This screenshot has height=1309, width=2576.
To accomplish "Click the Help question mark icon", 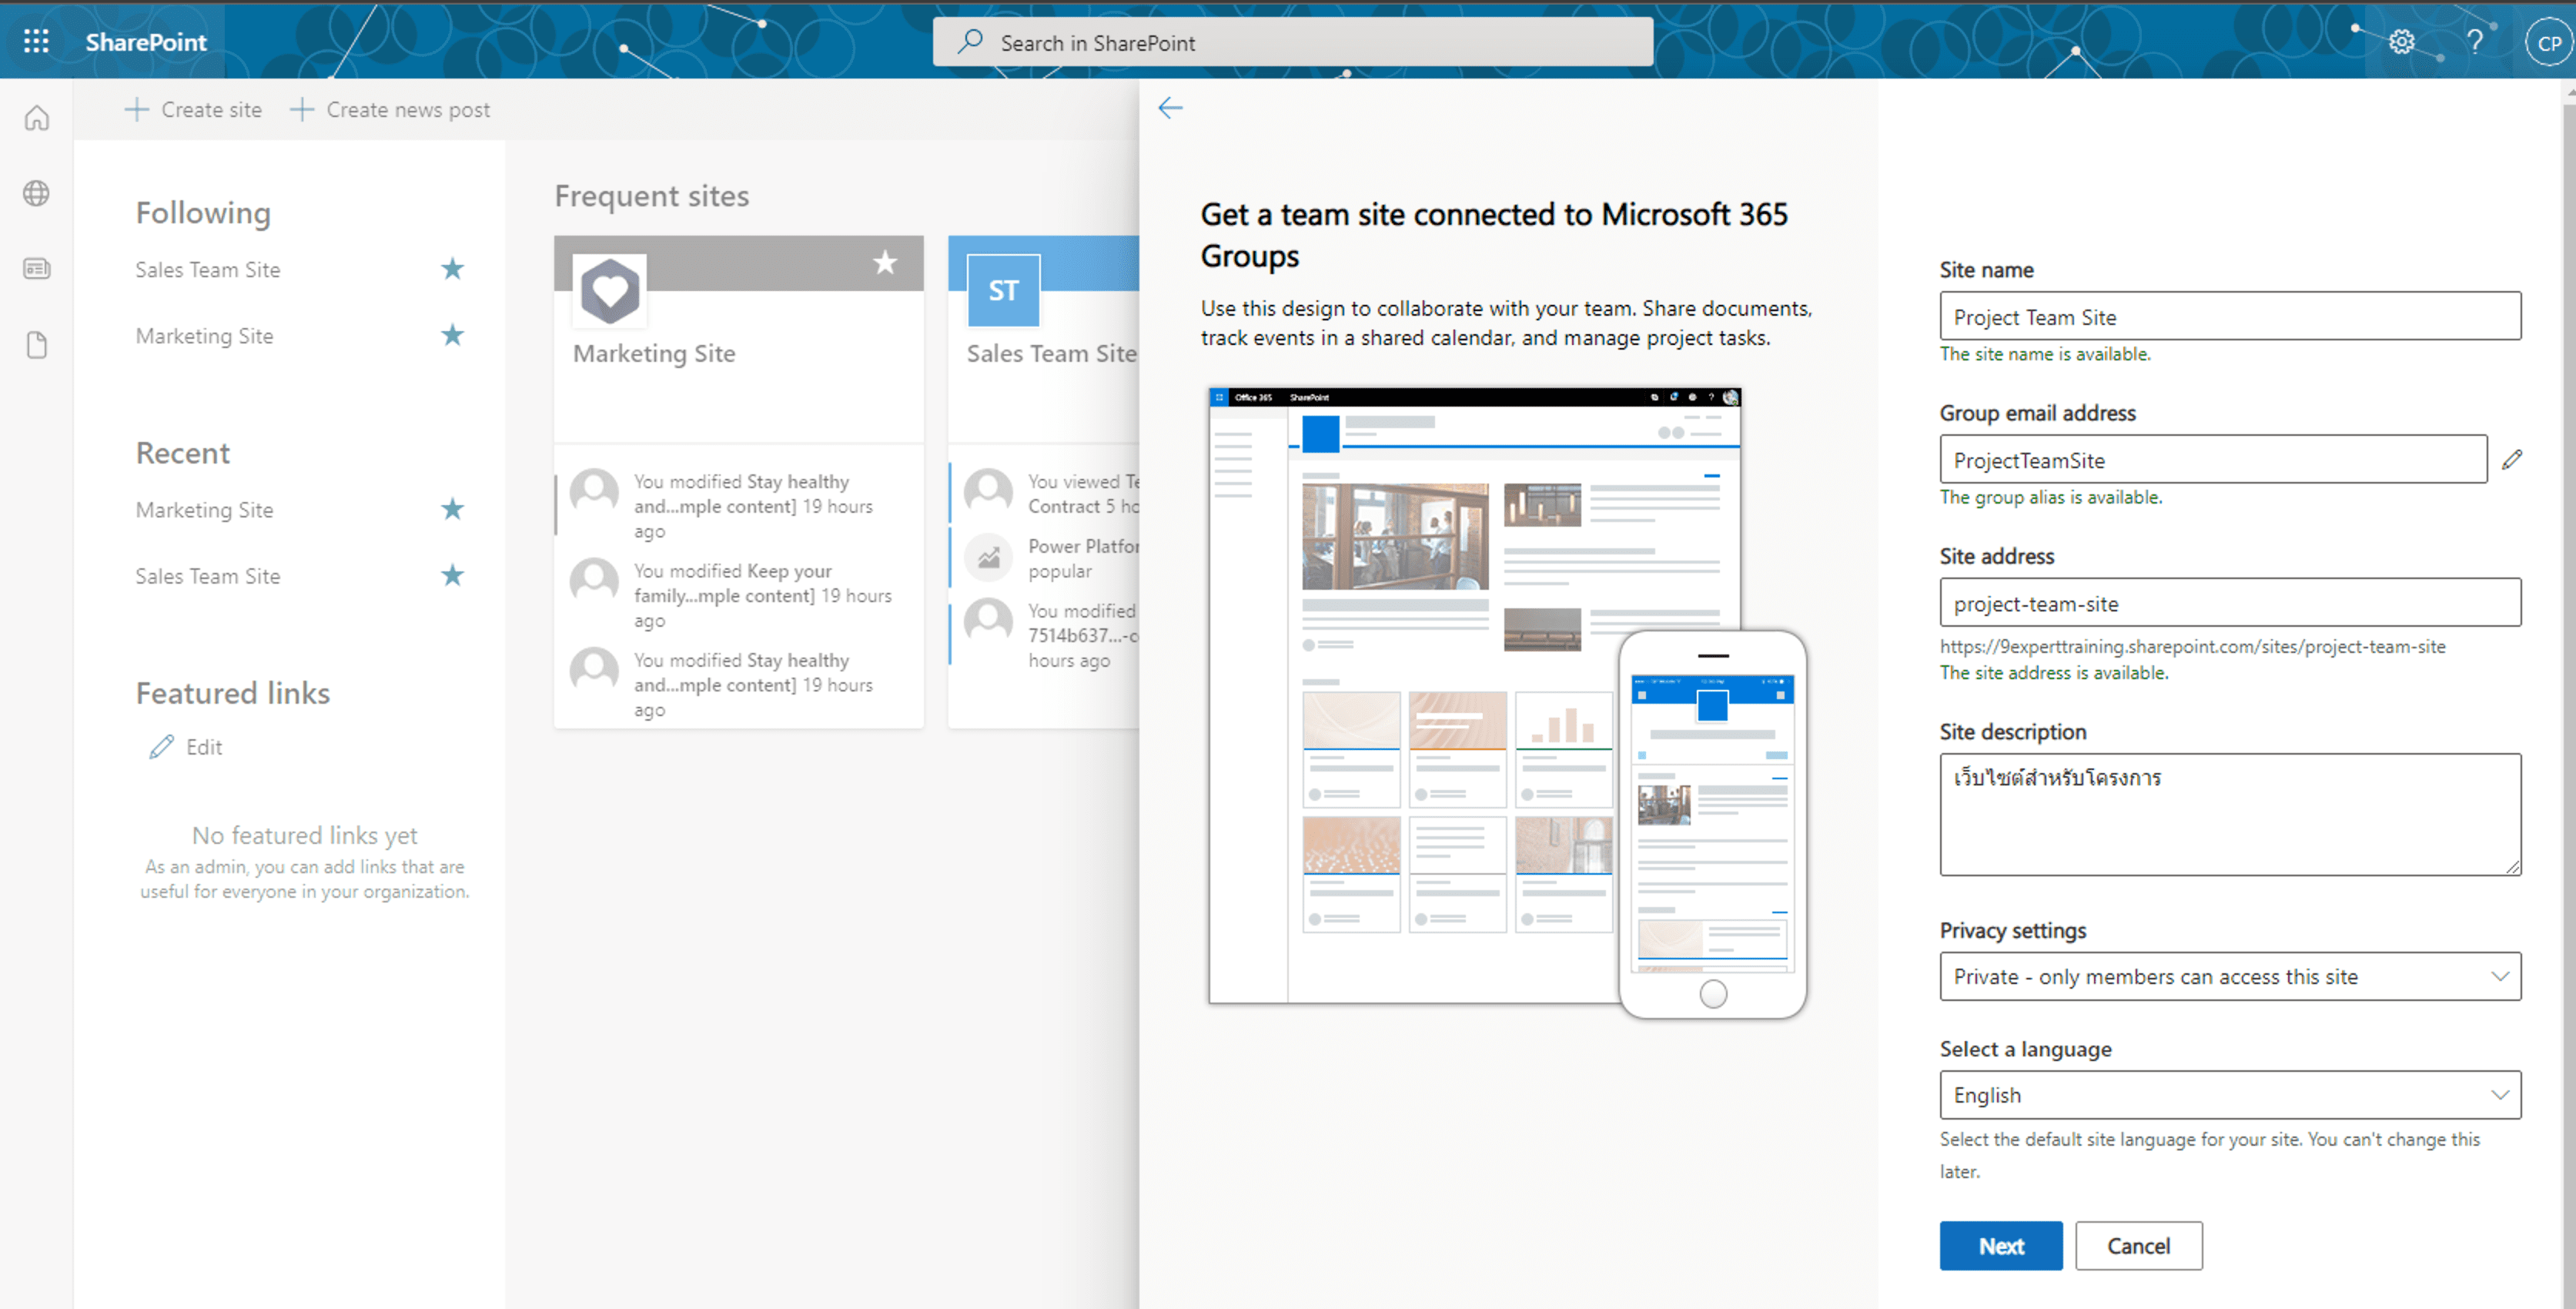I will (x=2476, y=40).
